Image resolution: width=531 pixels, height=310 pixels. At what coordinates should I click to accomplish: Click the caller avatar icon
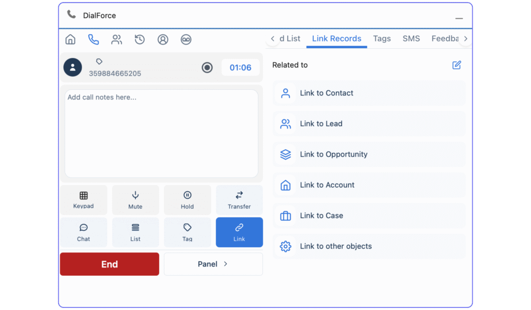[x=73, y=67]
